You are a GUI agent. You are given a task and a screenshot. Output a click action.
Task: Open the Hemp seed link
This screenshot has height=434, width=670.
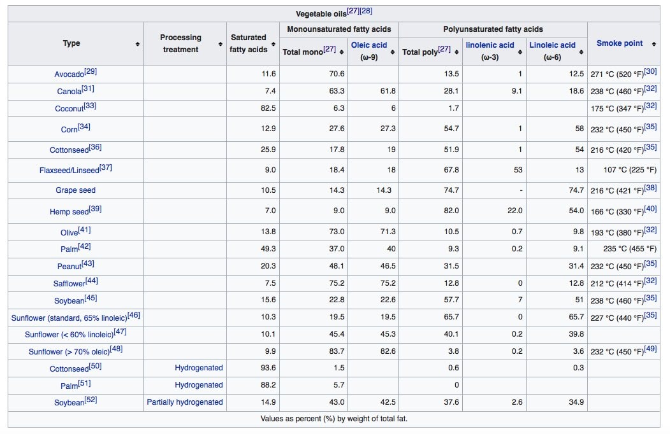click(69, 212)
